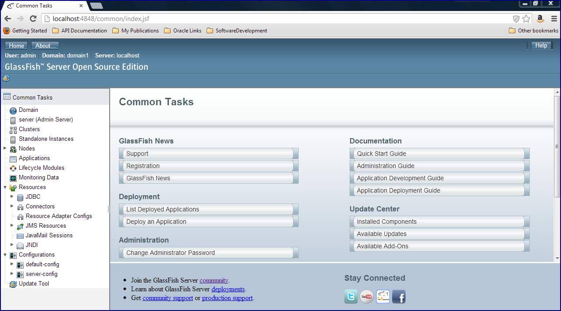
Task: Click the JNDI tree icon
Action: coord(20,246)
